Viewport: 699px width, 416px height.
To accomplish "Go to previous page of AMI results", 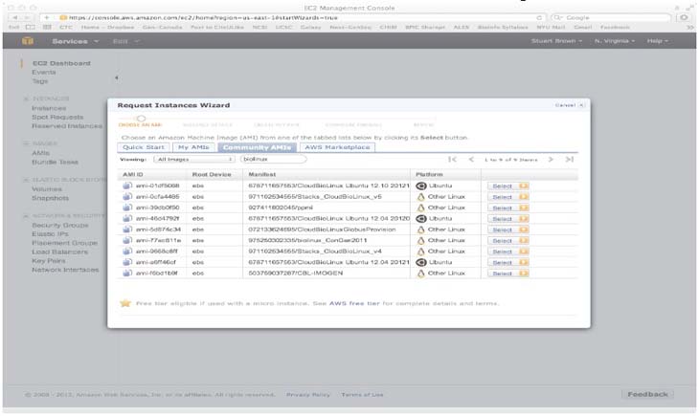I will click(x=471, y=160).
